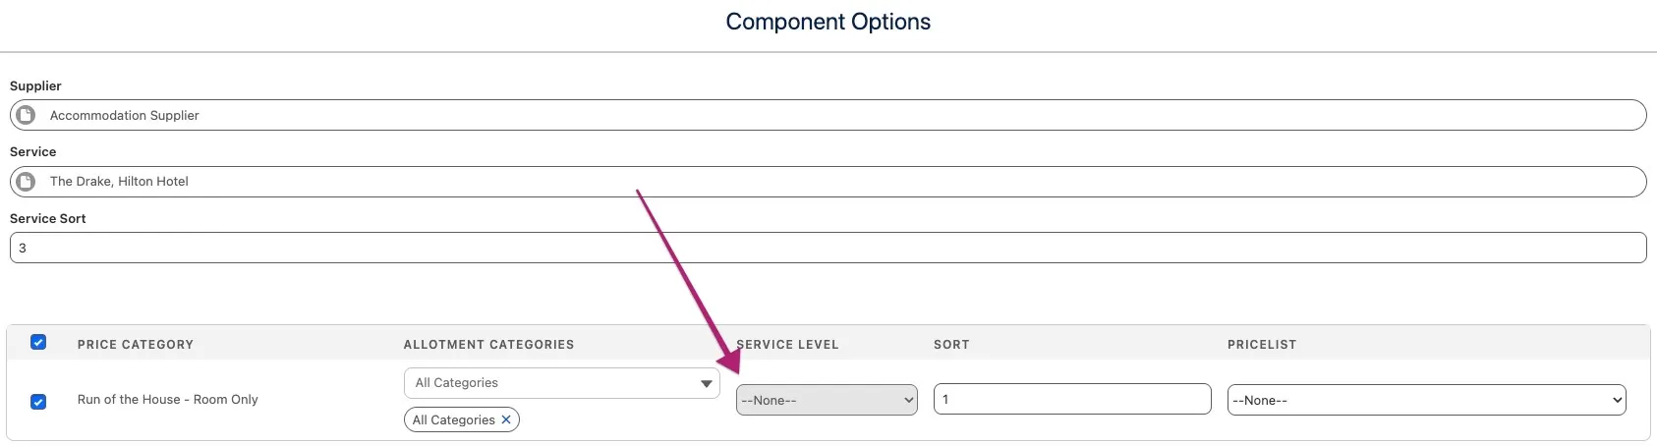Click The Drake, Hilton Hotel service field
The image size is (1657, 446).
point(828,182)
